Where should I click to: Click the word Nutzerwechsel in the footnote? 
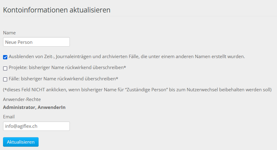point(202,90)
